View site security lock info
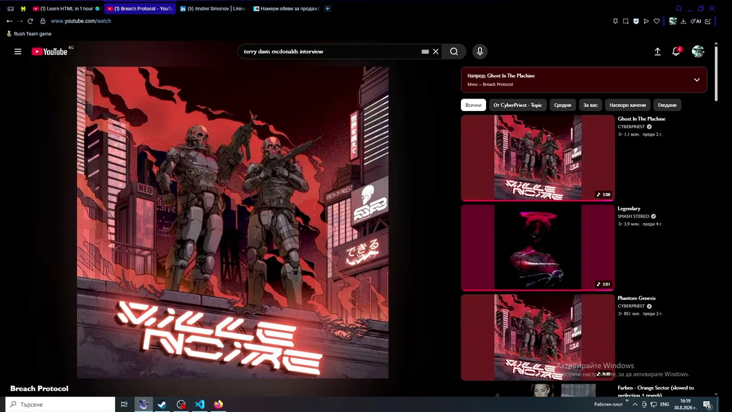 click(42, 21)
